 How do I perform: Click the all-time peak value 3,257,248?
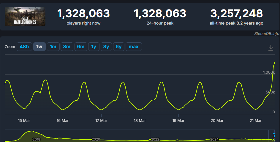[x=236, y=13]
